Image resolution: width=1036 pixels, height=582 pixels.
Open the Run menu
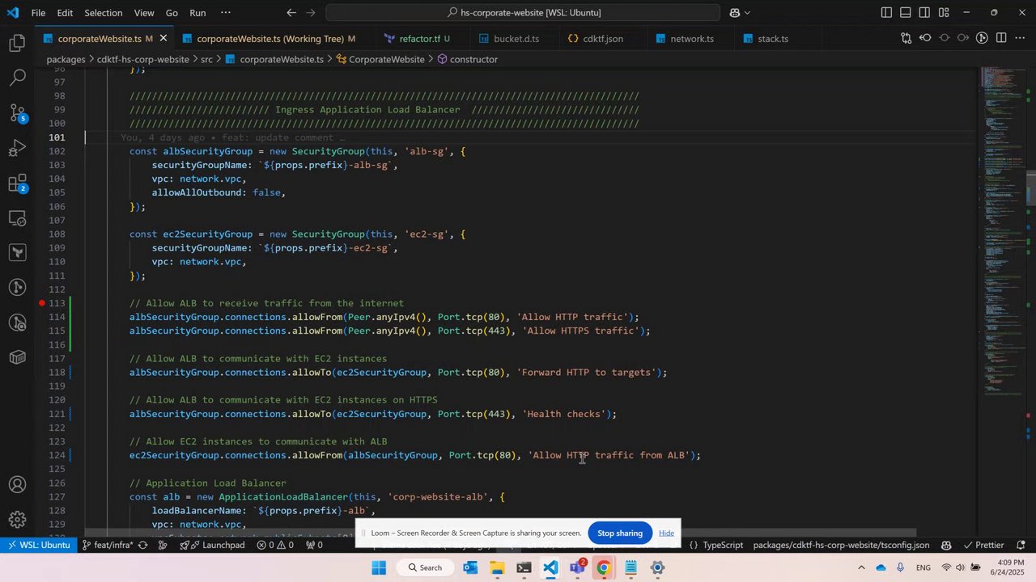tap(197, 12)
